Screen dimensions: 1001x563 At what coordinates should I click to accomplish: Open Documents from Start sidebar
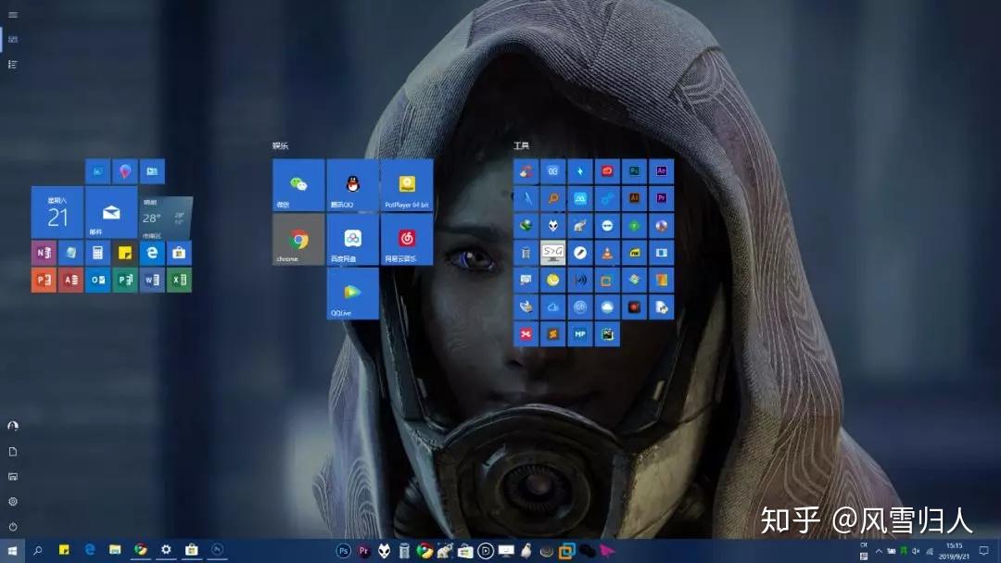tap(13, 452)
